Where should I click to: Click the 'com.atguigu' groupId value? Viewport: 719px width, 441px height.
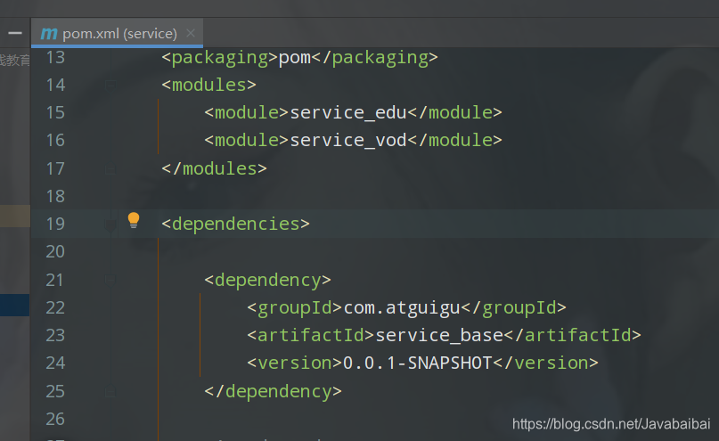pos(402,307)
